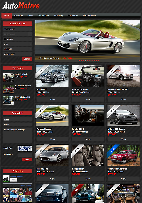Click the E-mail input field
This screenshot has height=203, width=142.
(x=17, y=124)
